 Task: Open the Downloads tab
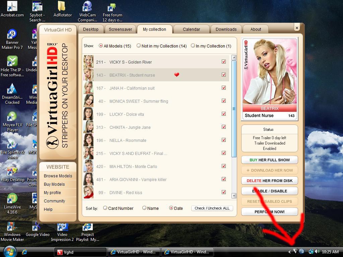(226, 29)
